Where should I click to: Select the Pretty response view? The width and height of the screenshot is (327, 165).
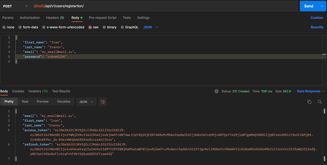[9, 102]
